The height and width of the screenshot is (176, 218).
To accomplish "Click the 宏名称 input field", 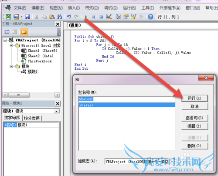I will point(127,99).
